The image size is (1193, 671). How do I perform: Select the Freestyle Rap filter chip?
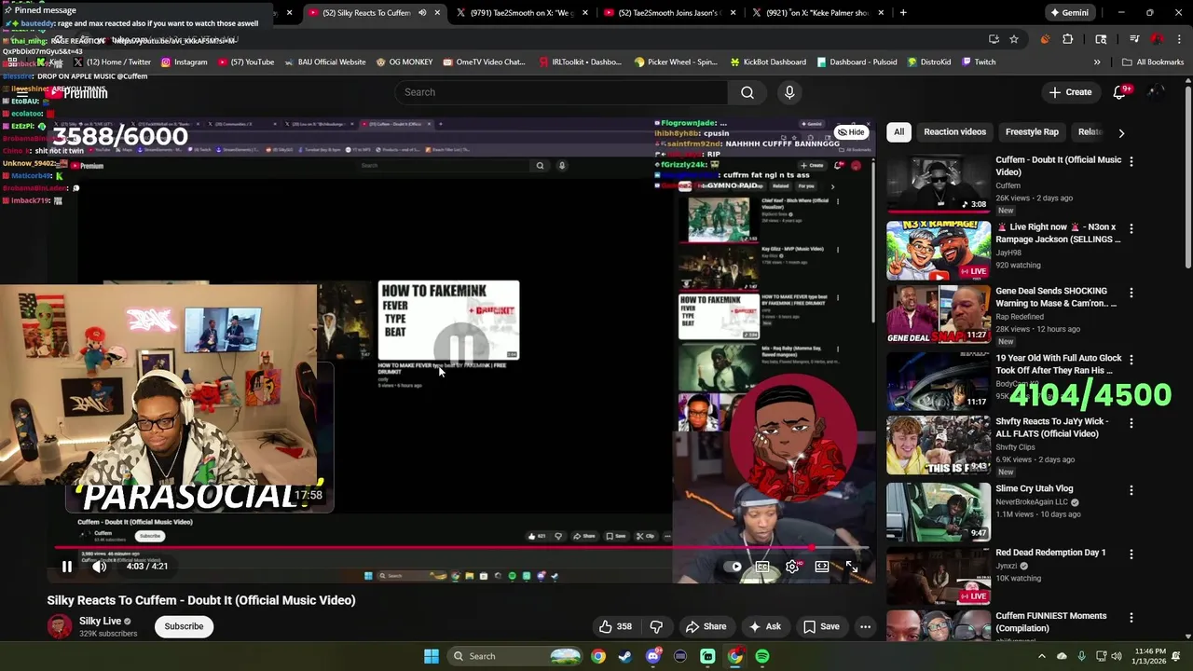[x=1032, y=132]
